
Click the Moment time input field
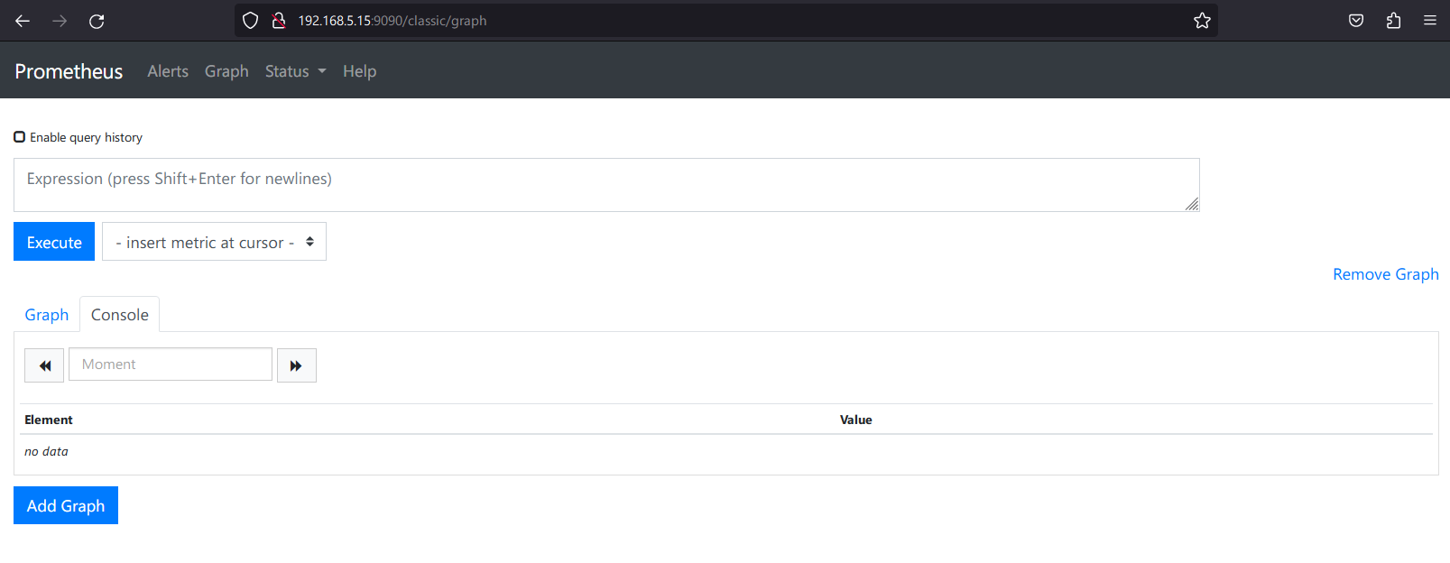(171, 365)
